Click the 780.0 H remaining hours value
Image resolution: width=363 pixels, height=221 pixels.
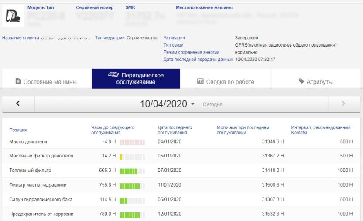[x=107, y=214]
